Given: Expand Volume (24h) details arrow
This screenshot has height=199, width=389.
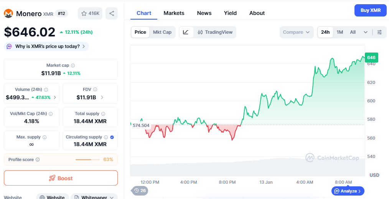Looking at the screenshot, I should [55, 97].
